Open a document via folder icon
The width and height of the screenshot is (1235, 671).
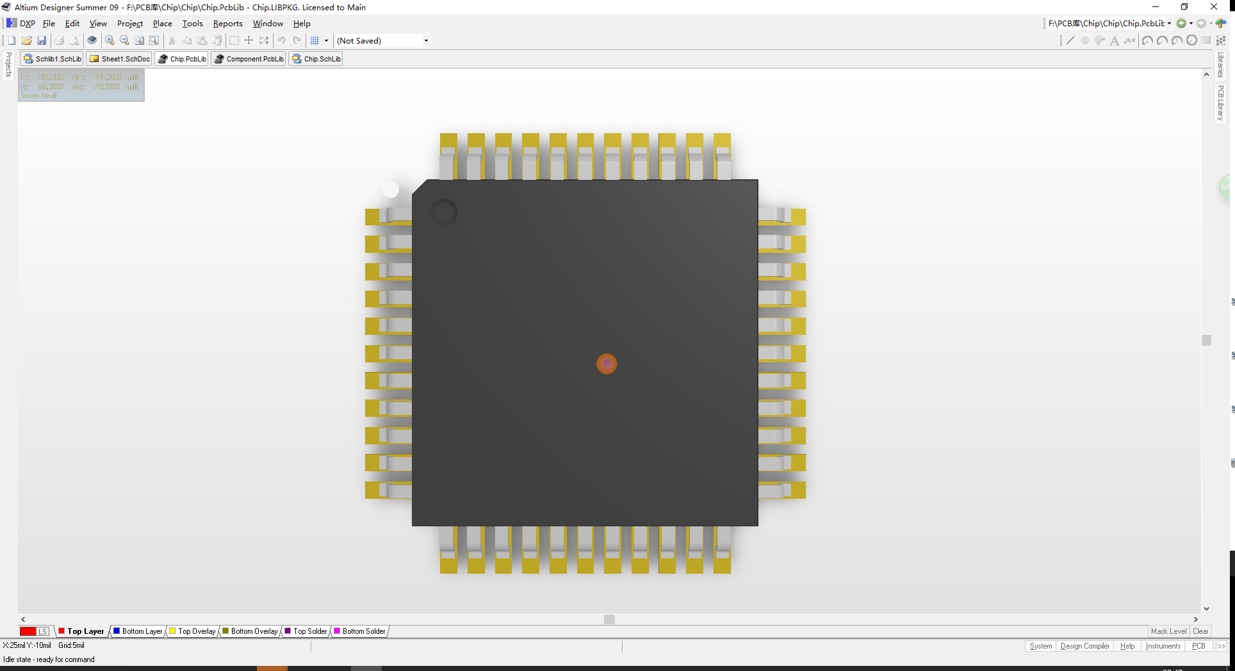point(27,40)
